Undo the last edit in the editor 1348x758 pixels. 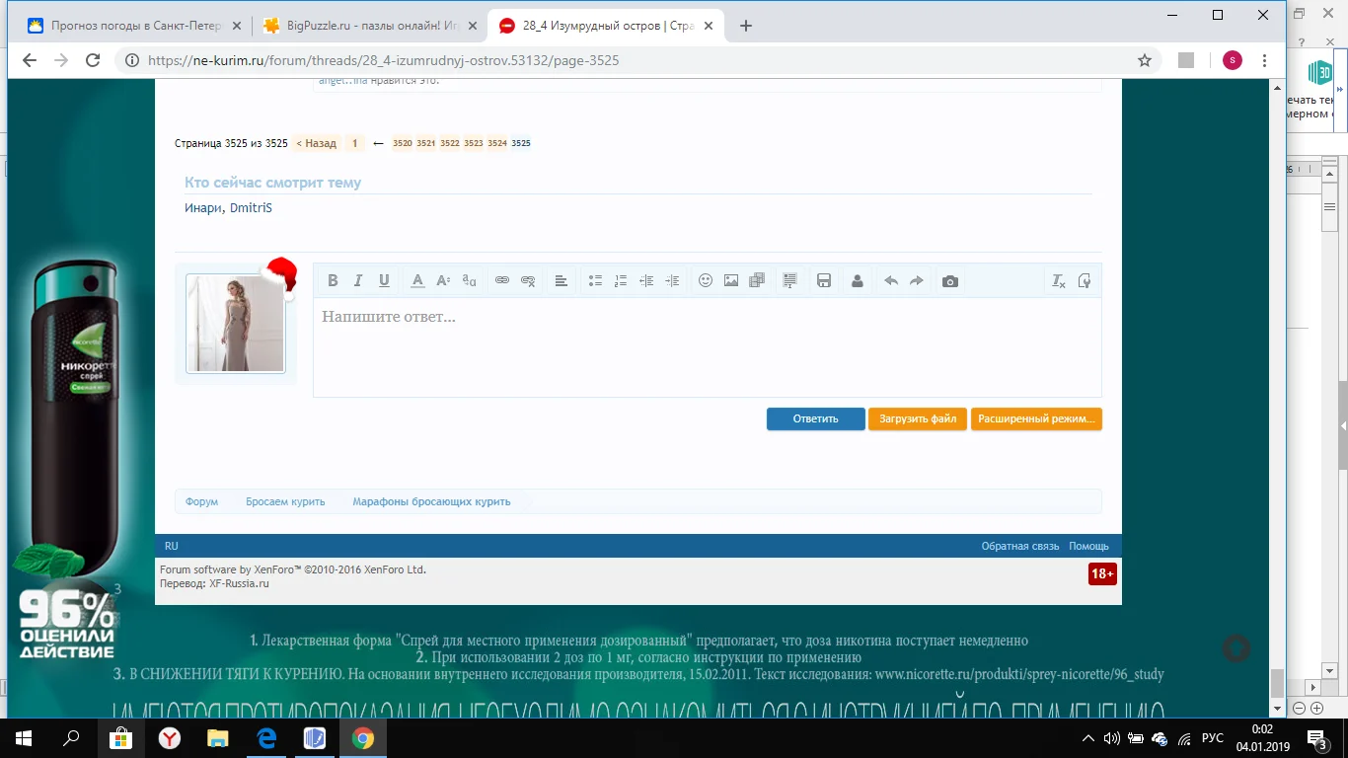(x=891, y=280)
